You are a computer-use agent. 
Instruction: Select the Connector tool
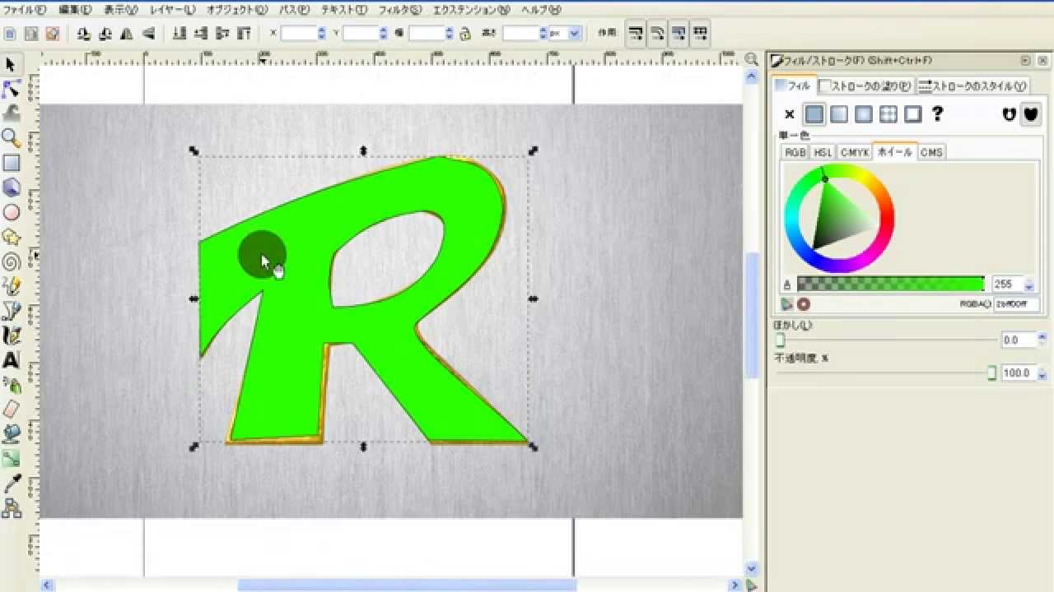point(11,509)
